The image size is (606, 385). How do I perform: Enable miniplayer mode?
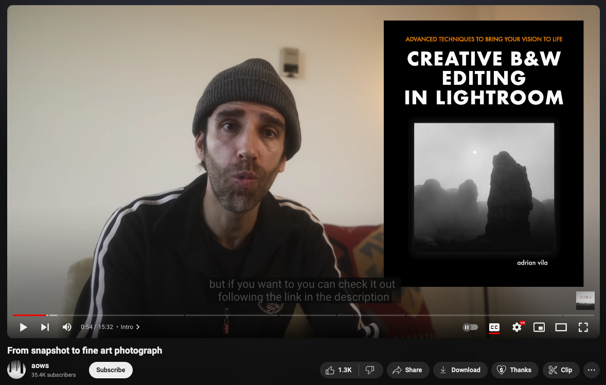click(x=539, y=327)
